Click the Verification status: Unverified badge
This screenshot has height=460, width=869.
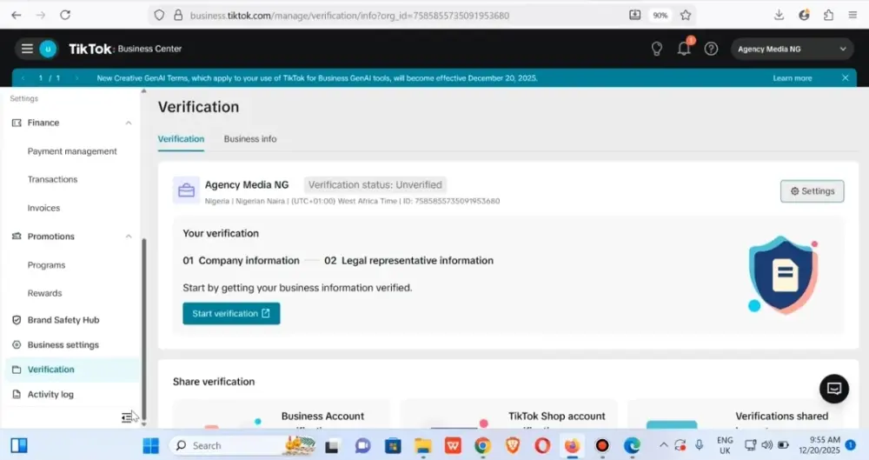pos(375,184)
